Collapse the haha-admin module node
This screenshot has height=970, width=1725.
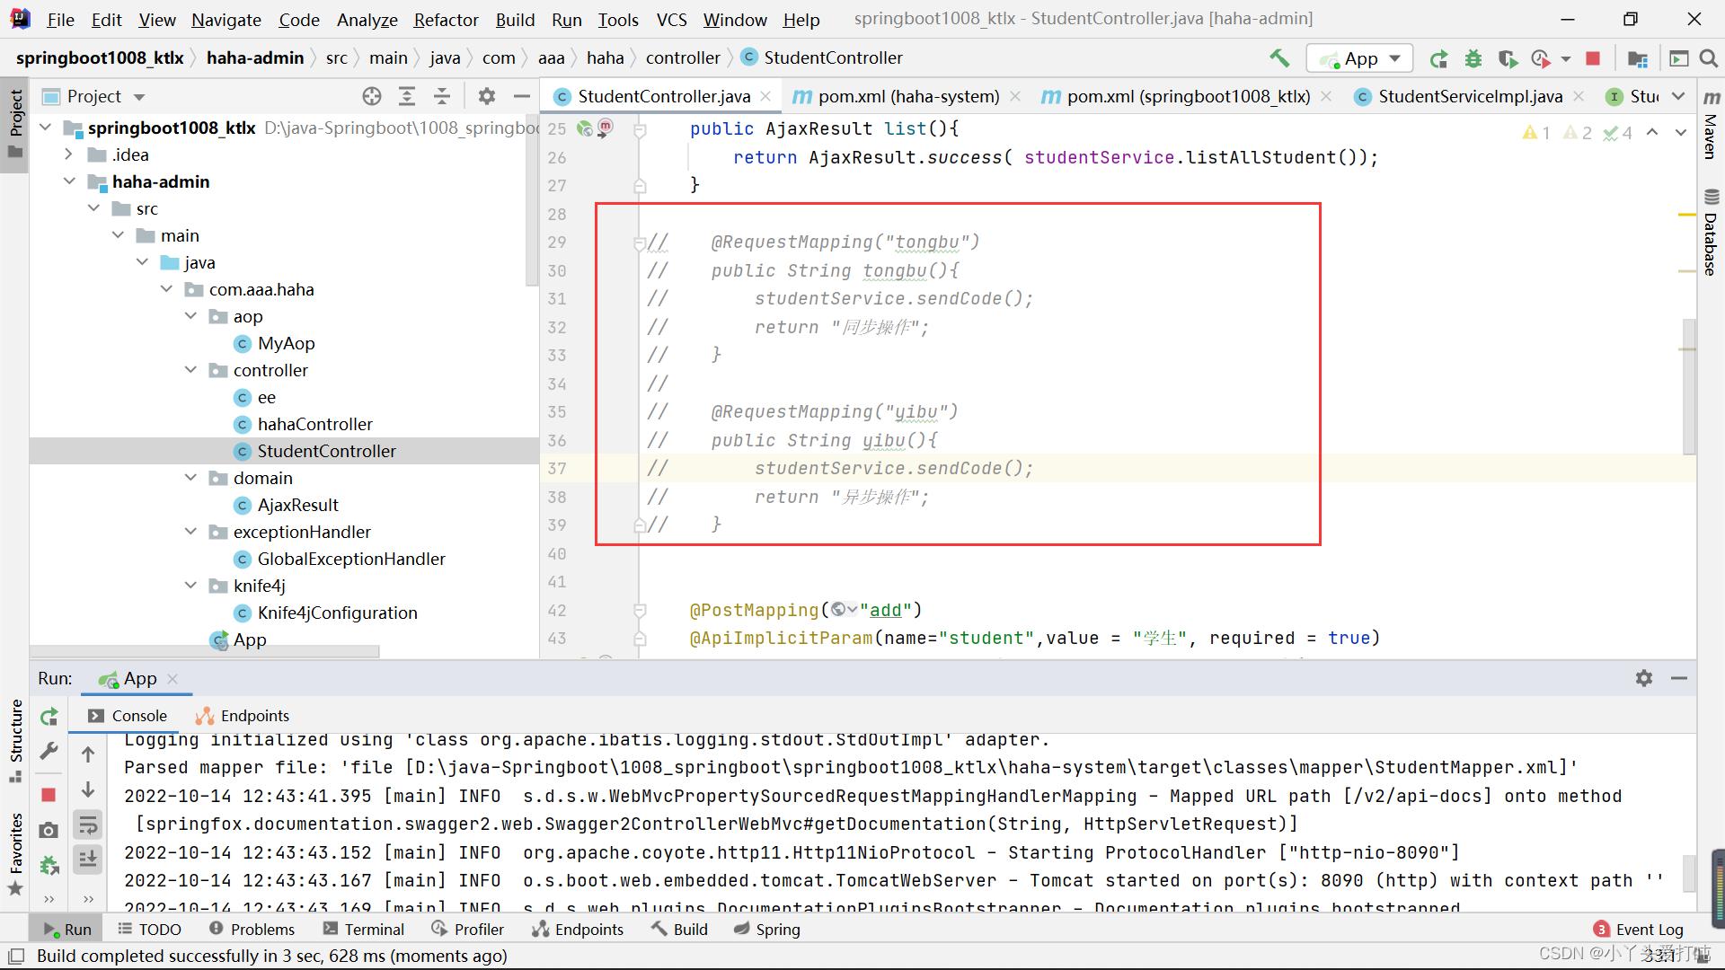(69, 181)
